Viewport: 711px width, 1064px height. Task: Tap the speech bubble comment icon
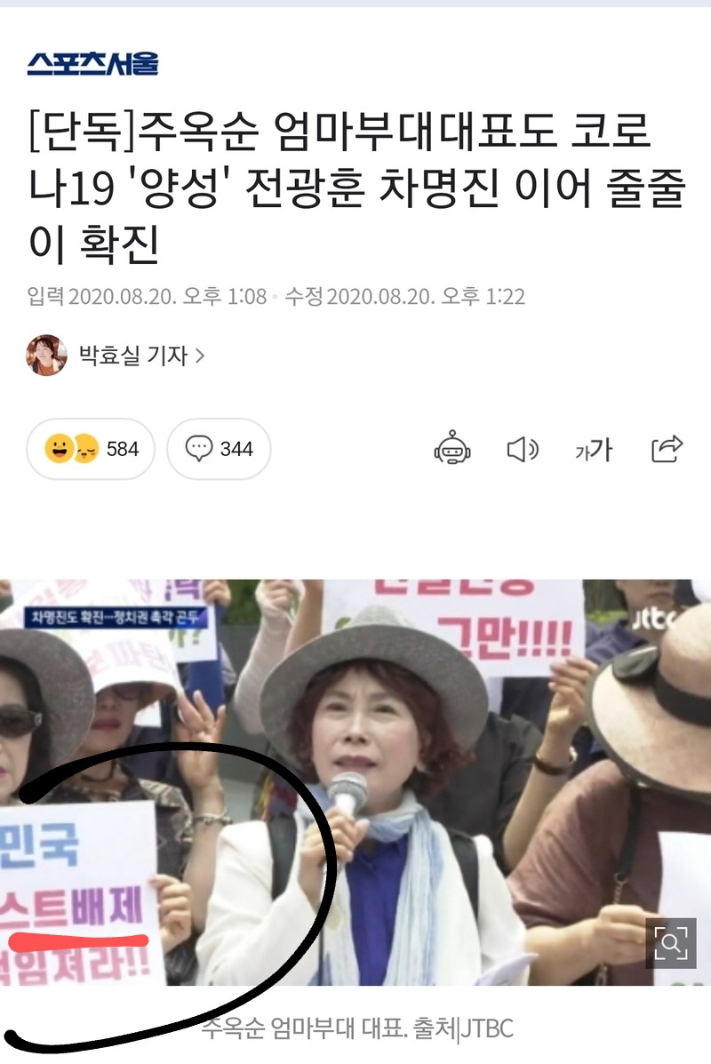pyautogui.click(x=199, y=449)
